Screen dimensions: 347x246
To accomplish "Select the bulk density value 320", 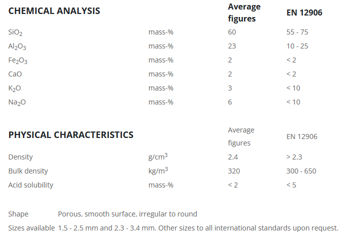I will [x=233, y=171].
